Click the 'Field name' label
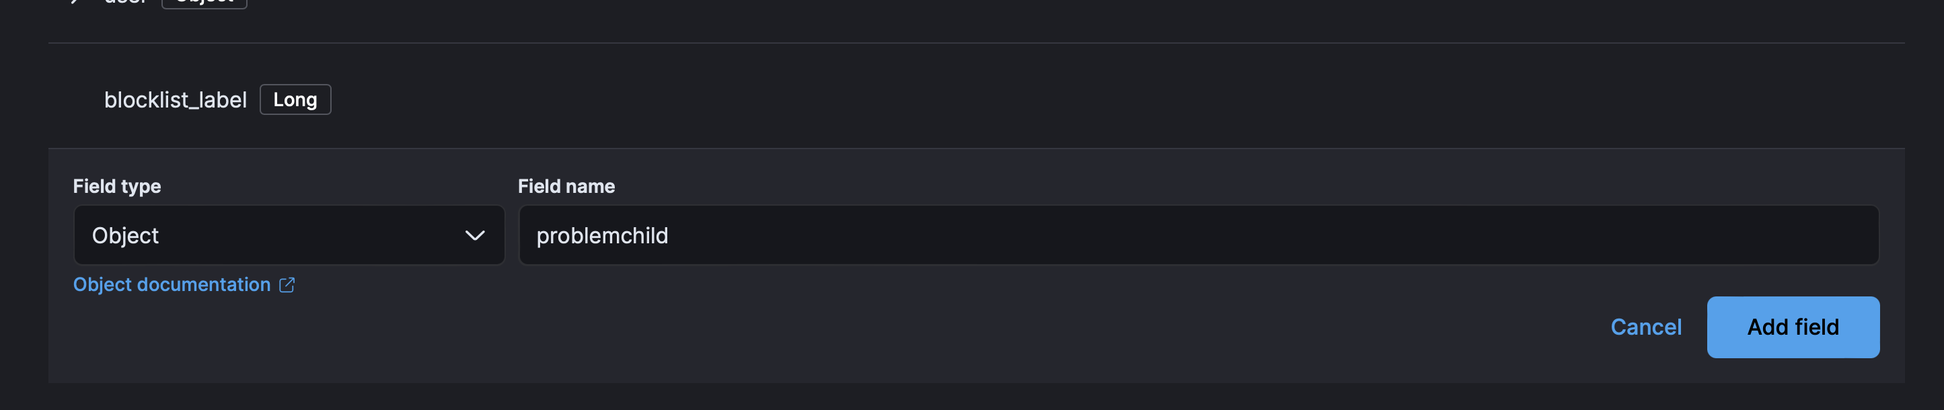Screen dimensions: 1944x410 point(566,186)
